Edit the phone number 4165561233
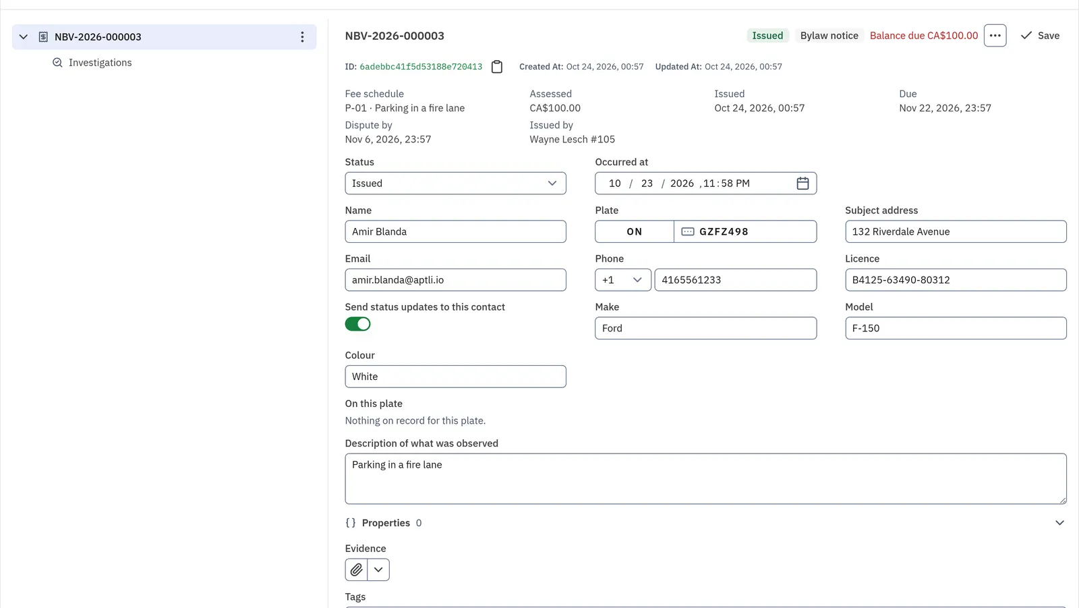Screen dimensions: 1079x608 [735, 280]
